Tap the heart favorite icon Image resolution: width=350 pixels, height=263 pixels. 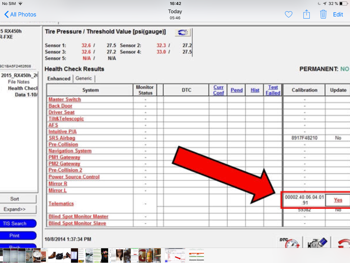(x=288, y=14)
